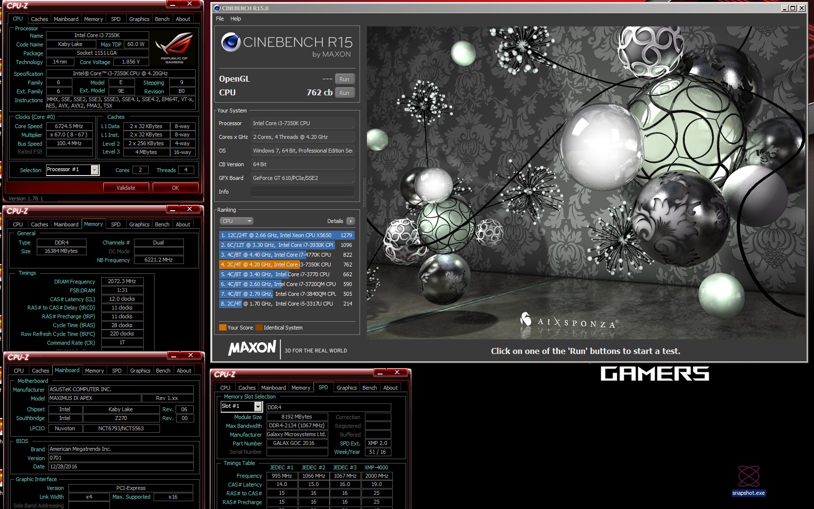Run the CPU benchmark
The width and height of the screenshot is (814, 509).
(x=344, y=93)
